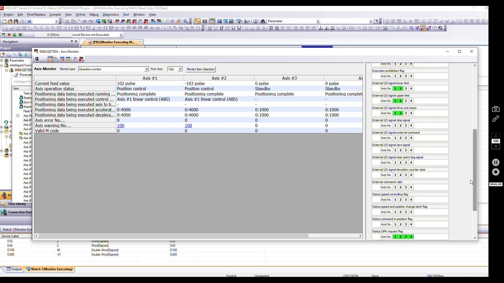This screenshot has height=283, width=504.
Task: Open the Project menu
Action: (8, 15)
